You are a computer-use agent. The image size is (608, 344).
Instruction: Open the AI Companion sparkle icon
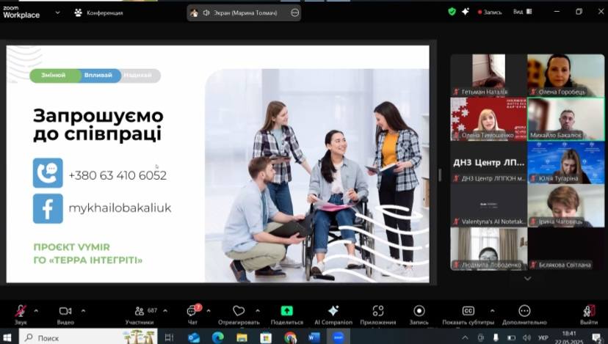tap(333, 311)
